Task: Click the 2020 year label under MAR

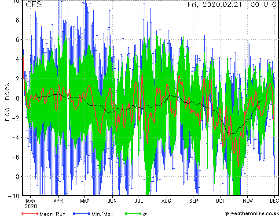Action: (31, 206)
